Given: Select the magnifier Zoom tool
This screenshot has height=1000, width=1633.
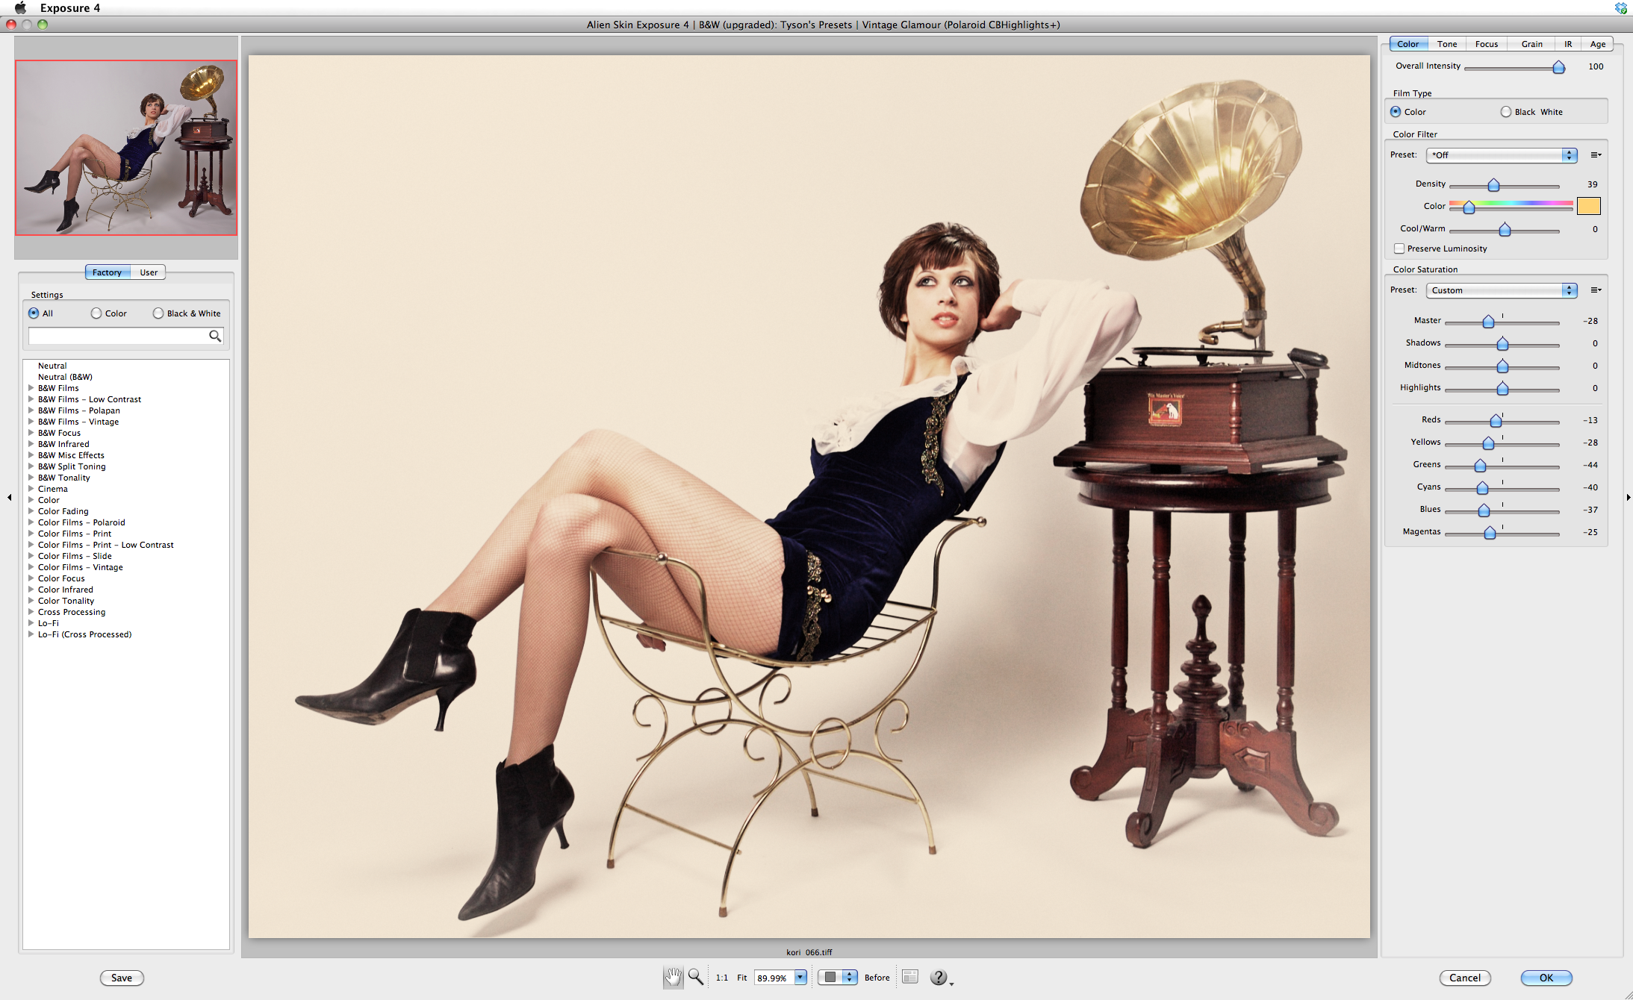Looking at the screenshot, I should tap(695, 977).
